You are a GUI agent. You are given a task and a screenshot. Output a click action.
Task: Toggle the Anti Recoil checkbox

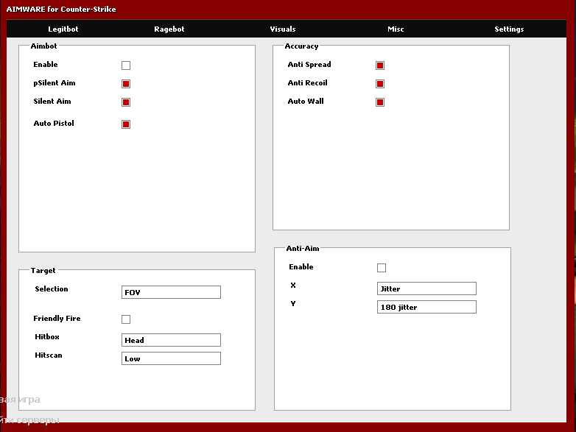(380, 84)
